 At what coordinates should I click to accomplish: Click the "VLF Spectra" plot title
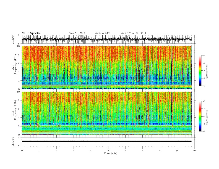(31, 33)
